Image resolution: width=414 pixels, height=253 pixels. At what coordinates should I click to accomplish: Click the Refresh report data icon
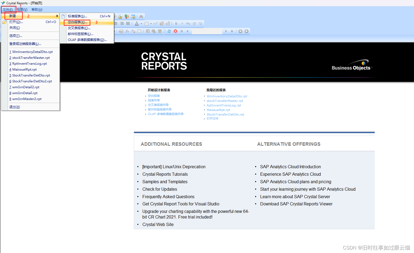point(169,31)
